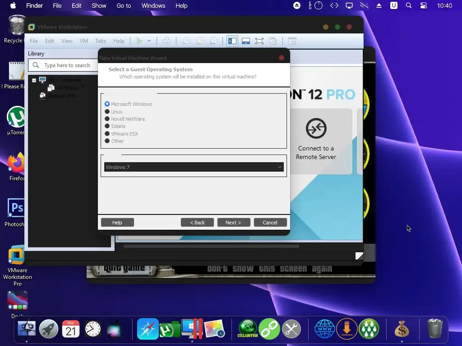Click the green power on play icon
The height and width of the screenshot is (346, 462).
pos(139,41)
